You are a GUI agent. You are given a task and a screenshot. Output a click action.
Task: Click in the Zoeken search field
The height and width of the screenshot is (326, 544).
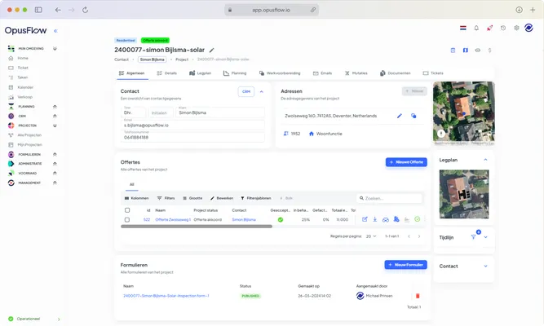pos(389,198)
